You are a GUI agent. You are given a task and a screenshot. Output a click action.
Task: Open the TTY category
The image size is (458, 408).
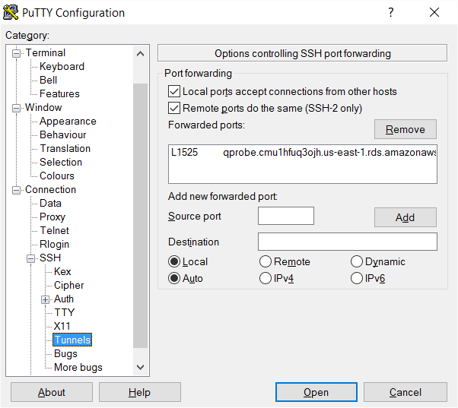[65, 312]
